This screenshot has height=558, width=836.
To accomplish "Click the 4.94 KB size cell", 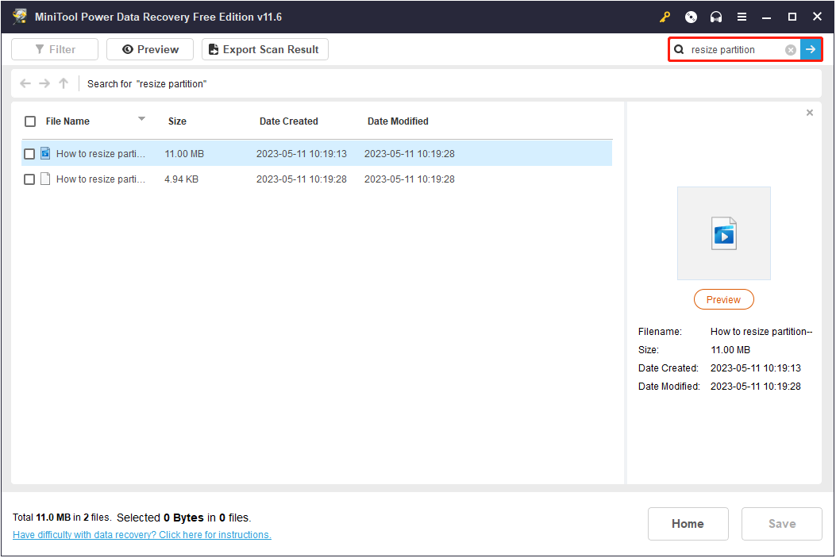I will pyautogui.click(x=181, y=179).
